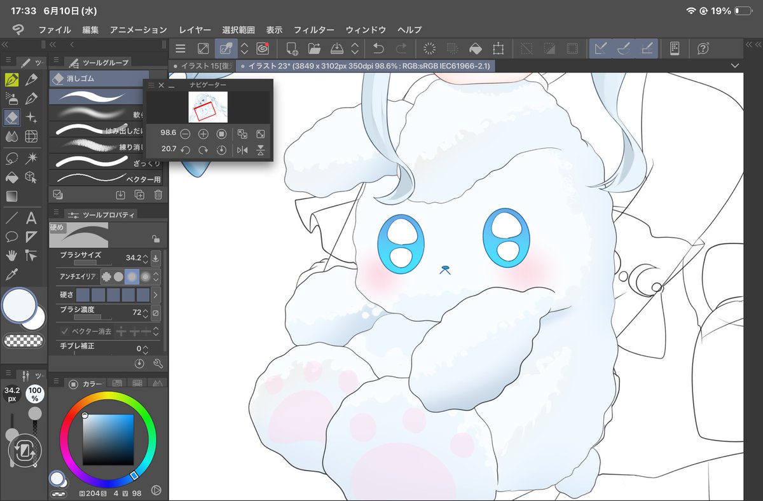The height and width of the screenshot is (501, 763).
Task: Toggle the vector erase checkbox (ベクター消去)
Action: click(x=65, y=331)
